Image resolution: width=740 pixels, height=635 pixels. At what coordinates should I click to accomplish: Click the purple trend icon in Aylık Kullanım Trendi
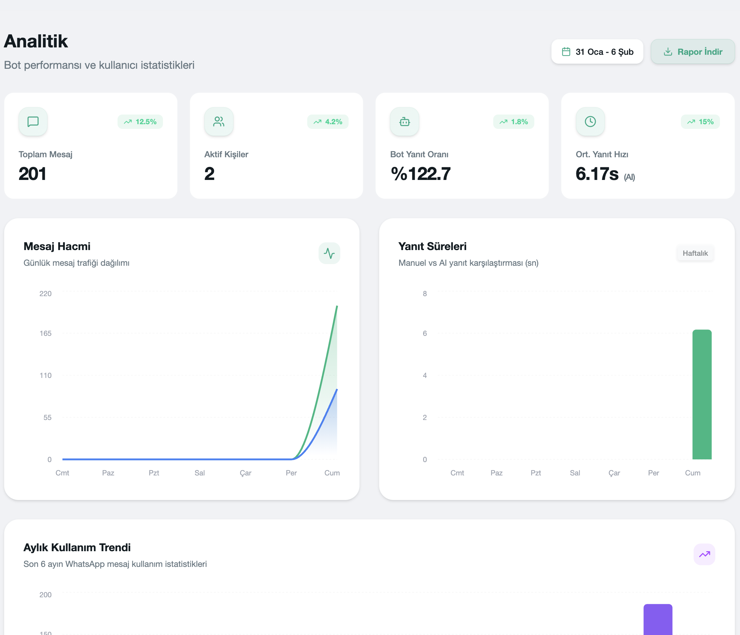[x=704, y=554]
